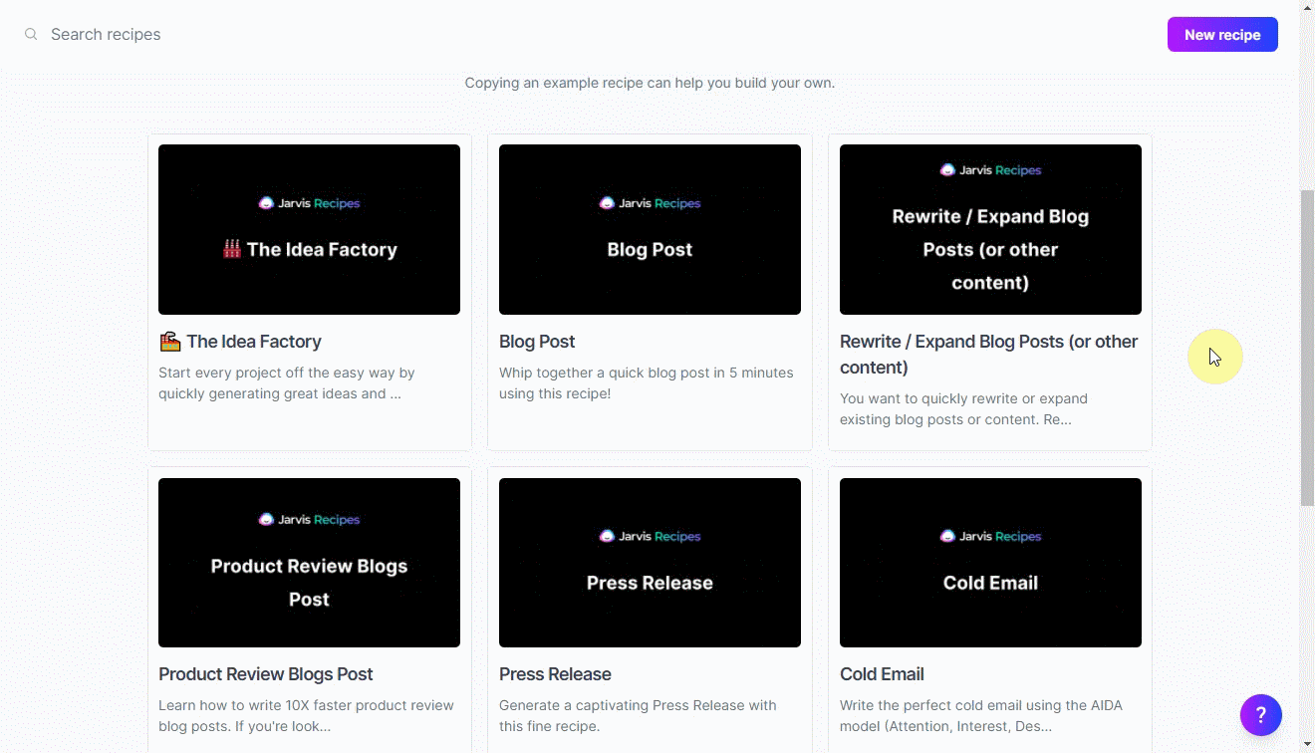Open the Blog Post thumbnail image
This screenshot has width=1315, height=753.
point(650,229)
